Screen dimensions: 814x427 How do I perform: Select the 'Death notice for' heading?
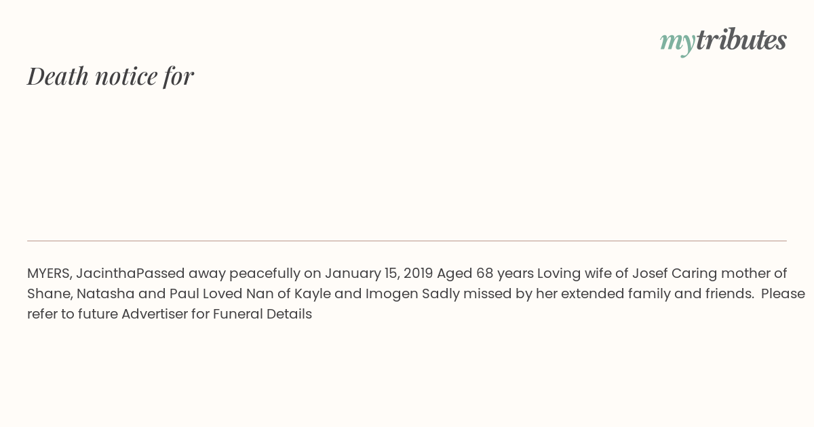coord(111,76)
